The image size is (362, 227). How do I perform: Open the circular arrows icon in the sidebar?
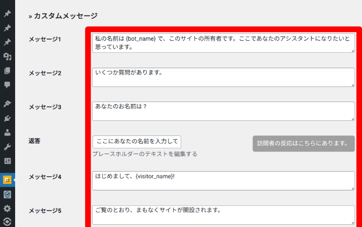(7, 222)
